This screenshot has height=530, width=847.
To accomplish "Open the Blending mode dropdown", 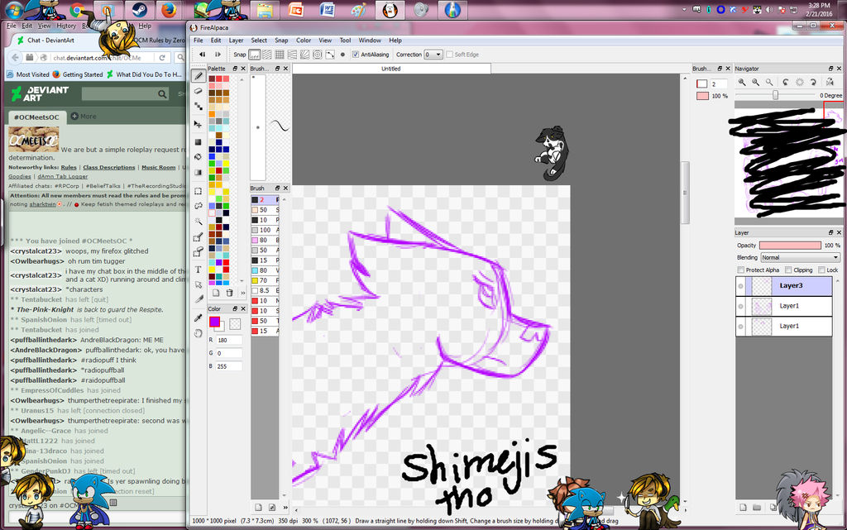I will 800,257.
